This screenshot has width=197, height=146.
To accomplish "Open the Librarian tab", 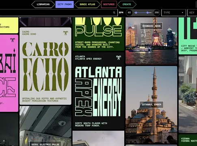I will coord(43,4).
